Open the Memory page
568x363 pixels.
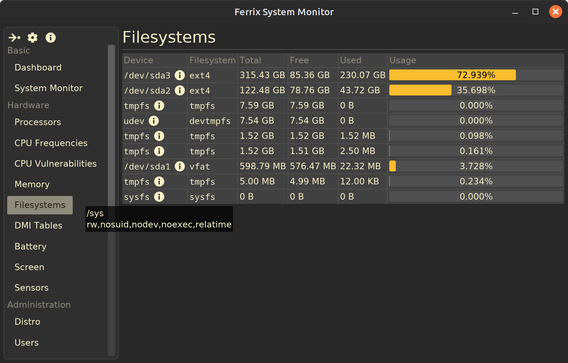(32, 184)
